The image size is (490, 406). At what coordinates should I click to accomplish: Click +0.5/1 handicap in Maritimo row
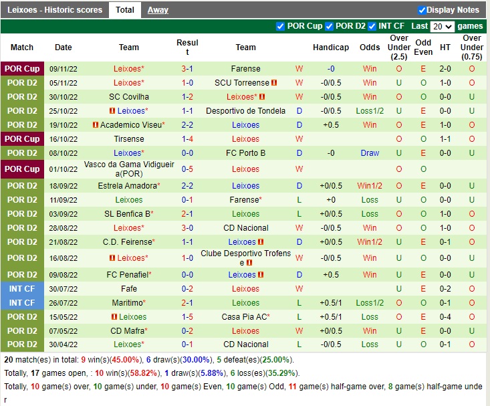point(331,303)
